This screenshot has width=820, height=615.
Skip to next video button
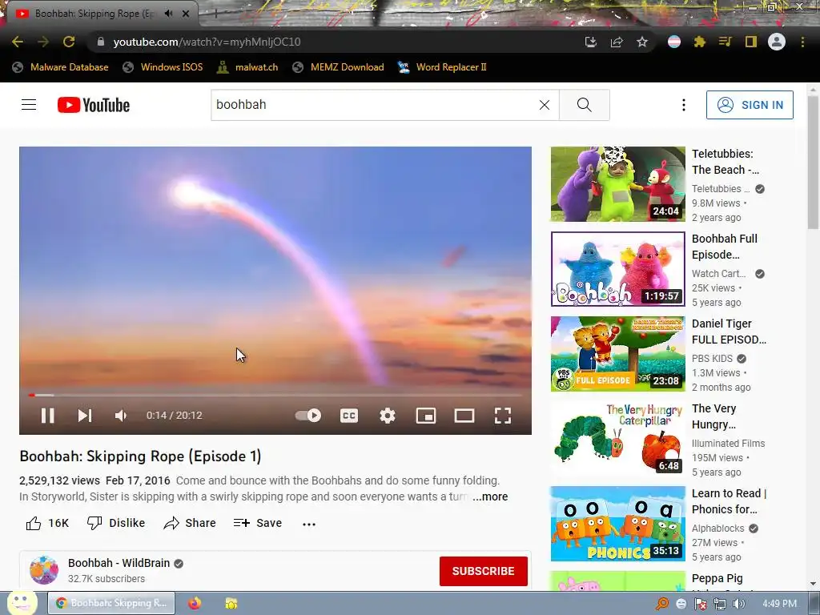pos(85,416)
